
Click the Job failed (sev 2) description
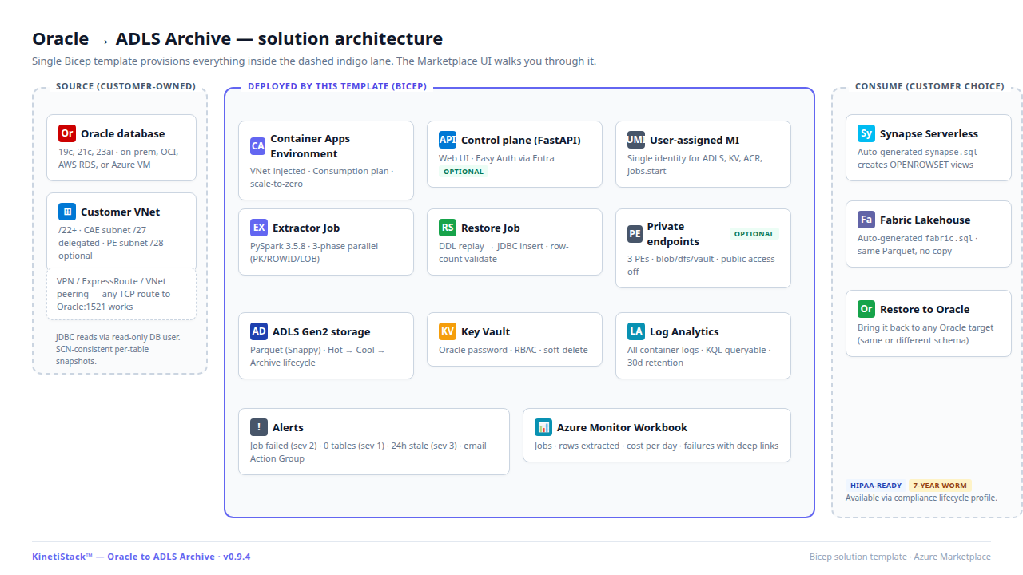pos(368,452)
